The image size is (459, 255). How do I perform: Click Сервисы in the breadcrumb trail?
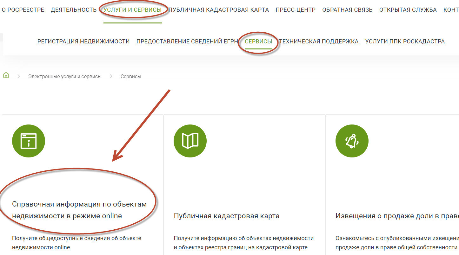[x=130, y=76]
